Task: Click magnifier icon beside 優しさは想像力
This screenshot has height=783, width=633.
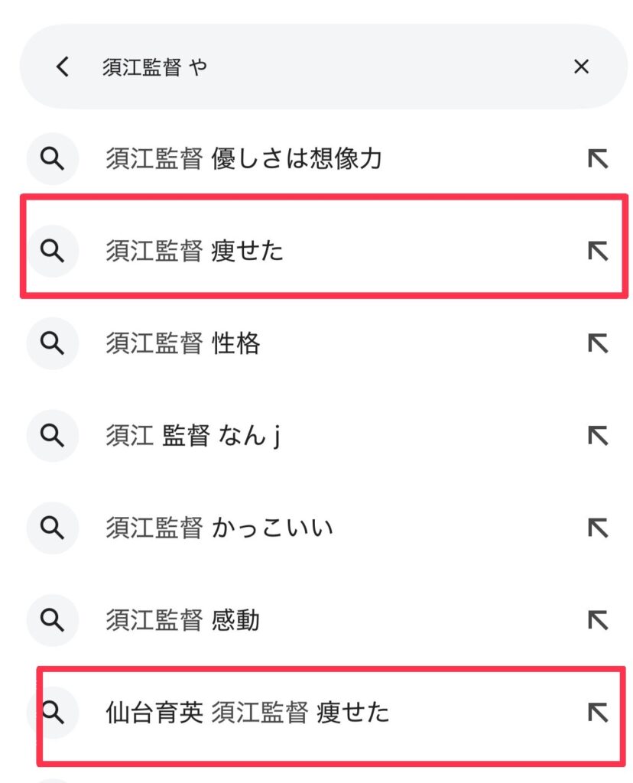Action: (53, 159)
